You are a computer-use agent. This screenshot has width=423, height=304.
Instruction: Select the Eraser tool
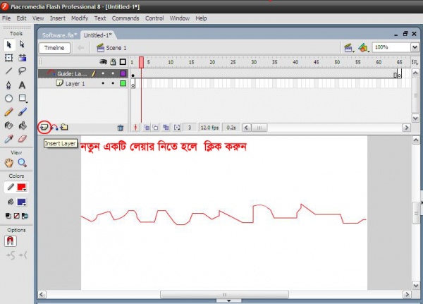tap(22, 139)
